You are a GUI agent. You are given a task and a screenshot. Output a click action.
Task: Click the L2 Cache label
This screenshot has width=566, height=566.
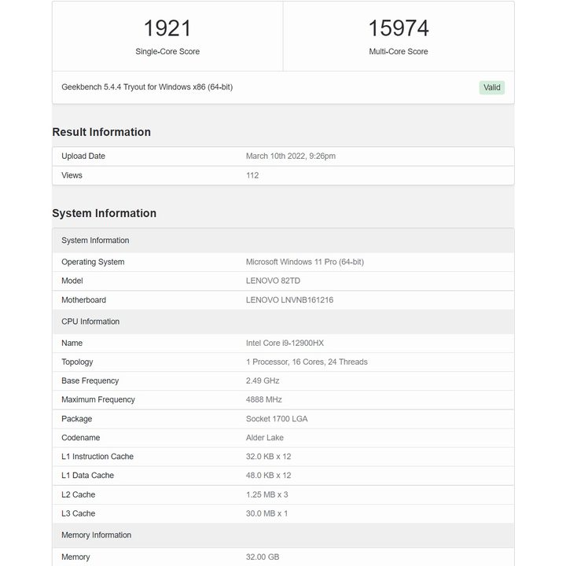pos(79,494)
